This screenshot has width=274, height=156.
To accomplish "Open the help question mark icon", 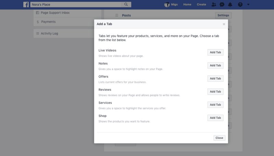I will 240,4.
